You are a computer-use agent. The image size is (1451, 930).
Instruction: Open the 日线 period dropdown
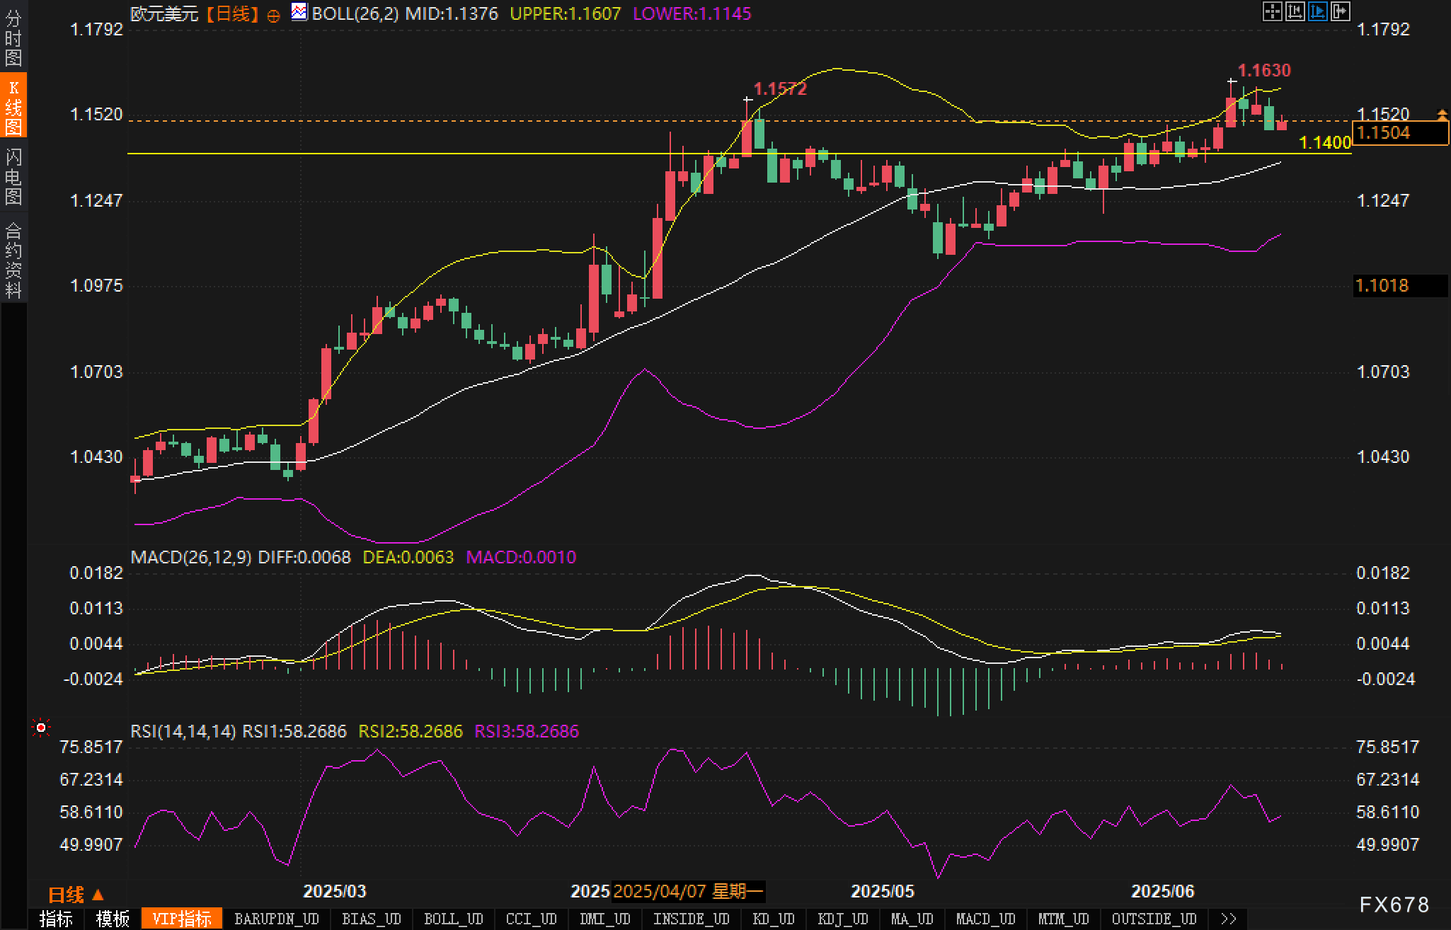[x=76, y=895]
